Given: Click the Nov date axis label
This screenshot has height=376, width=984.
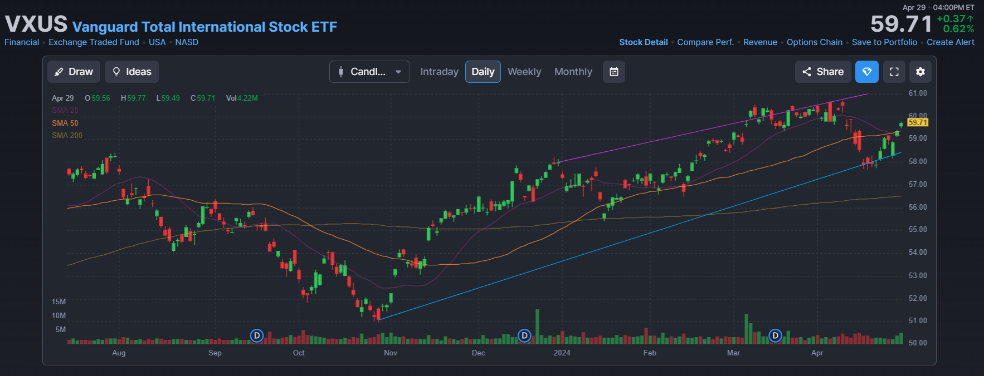Looking at the screenshot, I should 391,353.
